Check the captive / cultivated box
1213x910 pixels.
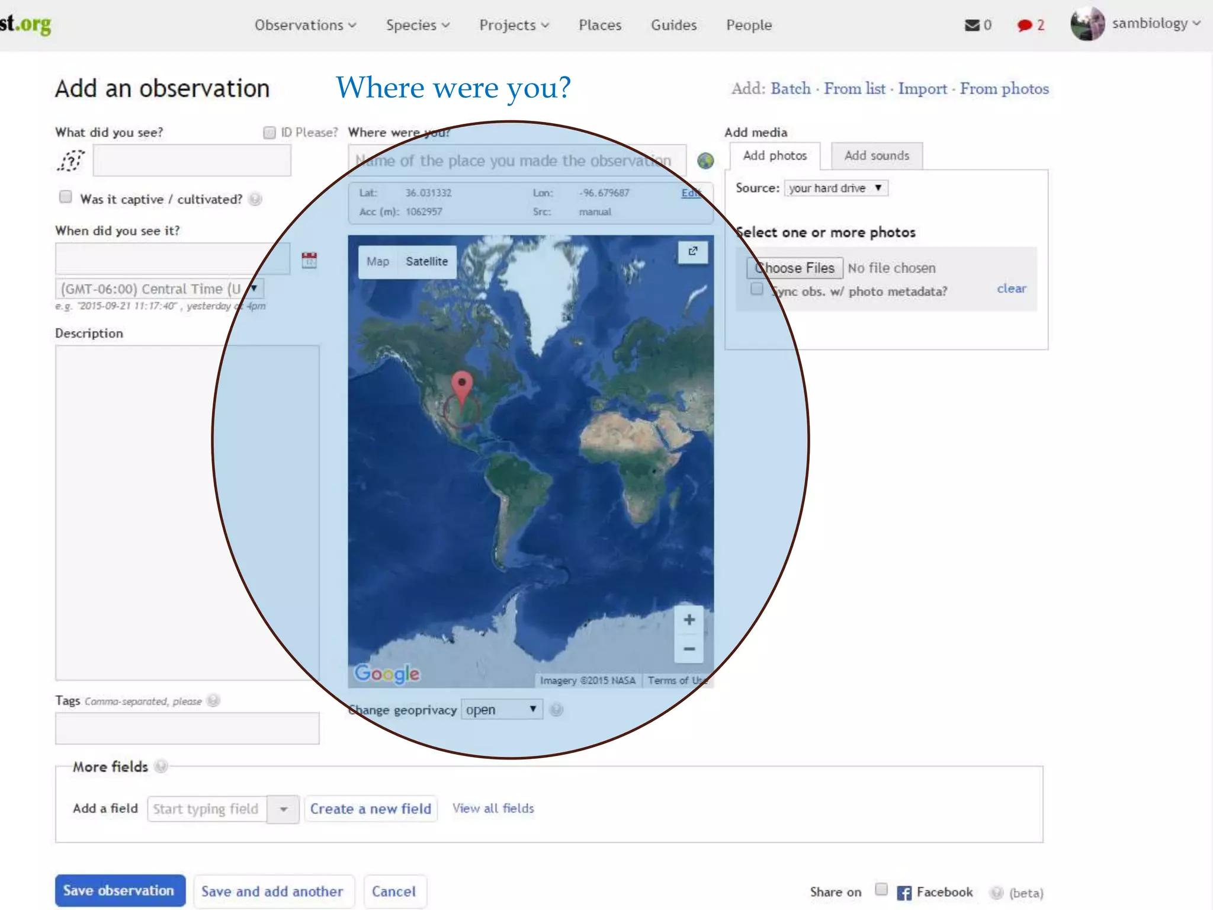point(66,197)
